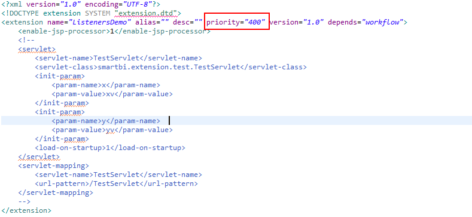Click the comment end marker -->
Image resolution: width=472 pixels, height=217 pixels.
pyautogui.click(x=25, y=201)
